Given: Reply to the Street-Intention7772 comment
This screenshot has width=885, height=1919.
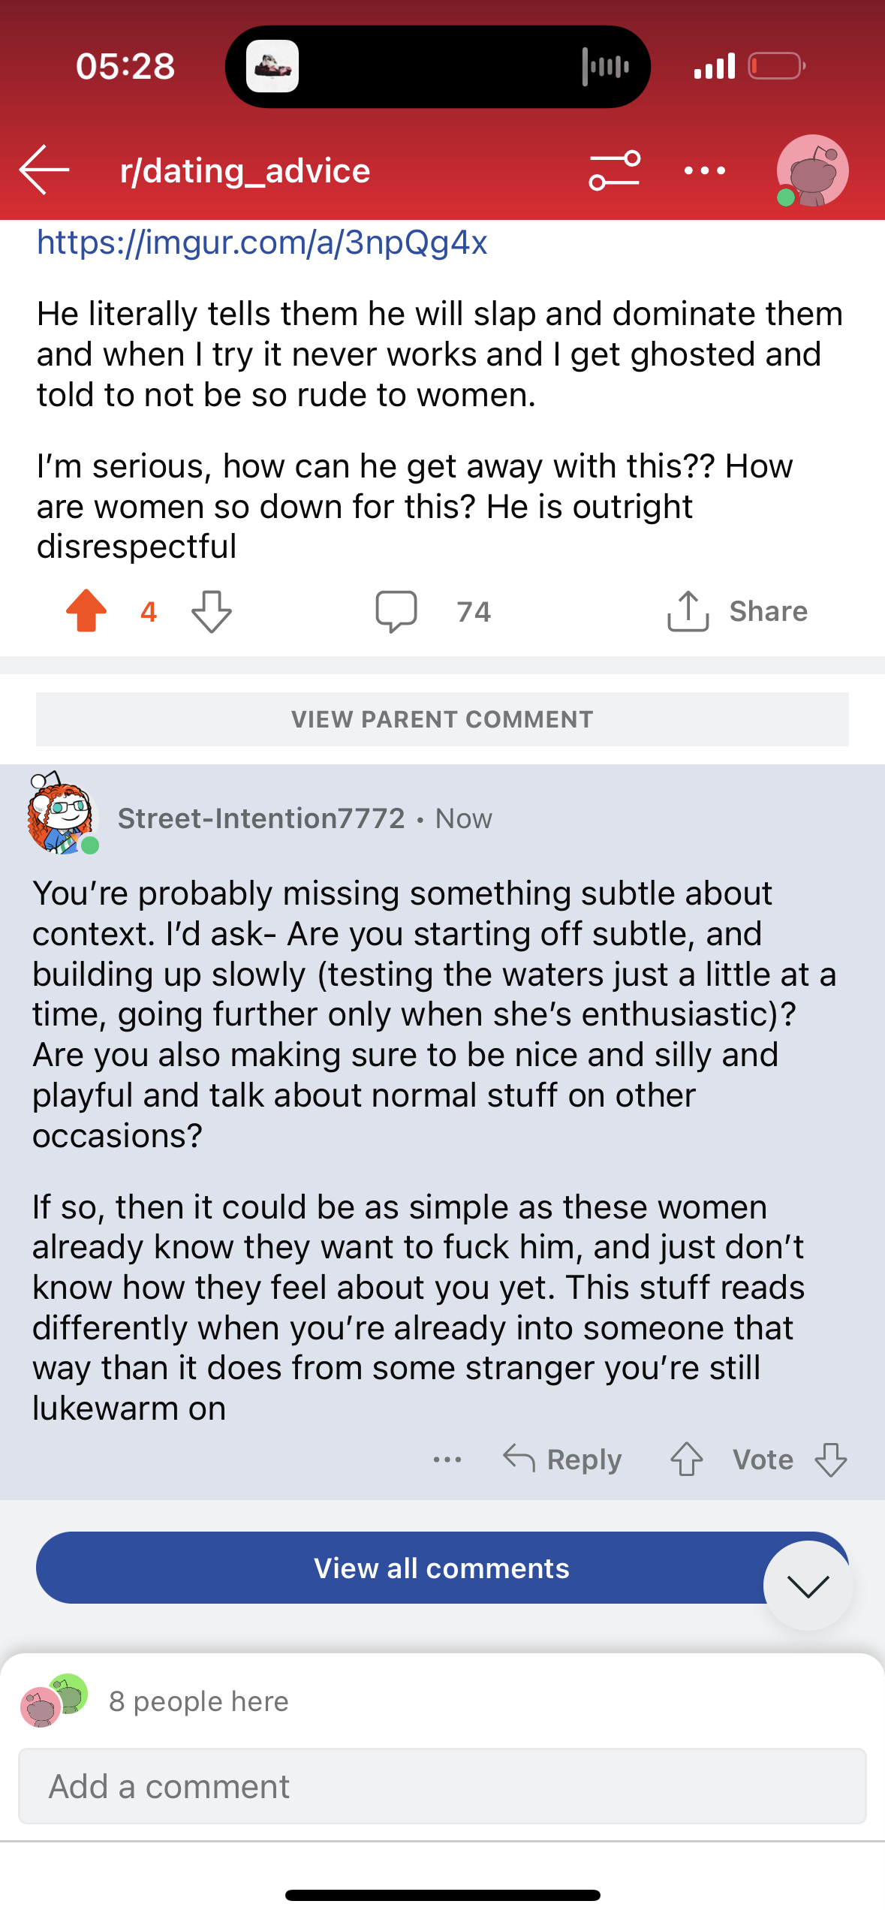Looking at the screenshot, I should (563, 1460).
